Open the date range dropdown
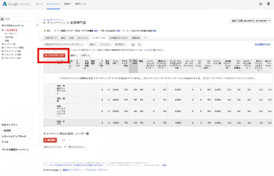 (251, 21)
